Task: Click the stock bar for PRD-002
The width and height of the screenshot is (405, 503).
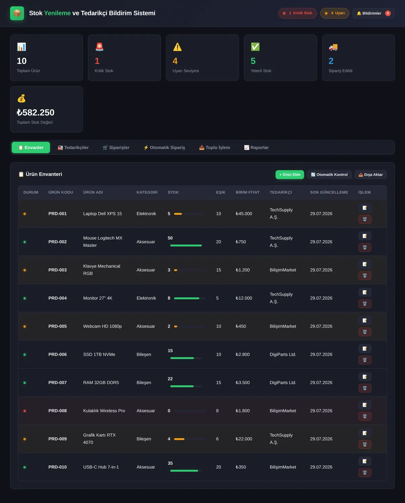Action: pyautogui.click(x=186, y=246)
